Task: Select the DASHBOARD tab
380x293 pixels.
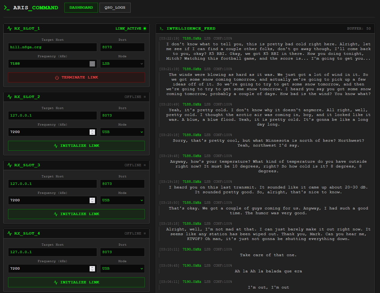Action: tap(81, 7)
